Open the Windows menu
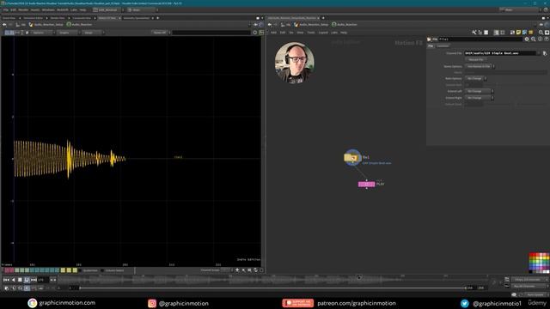 coord(48,9)
